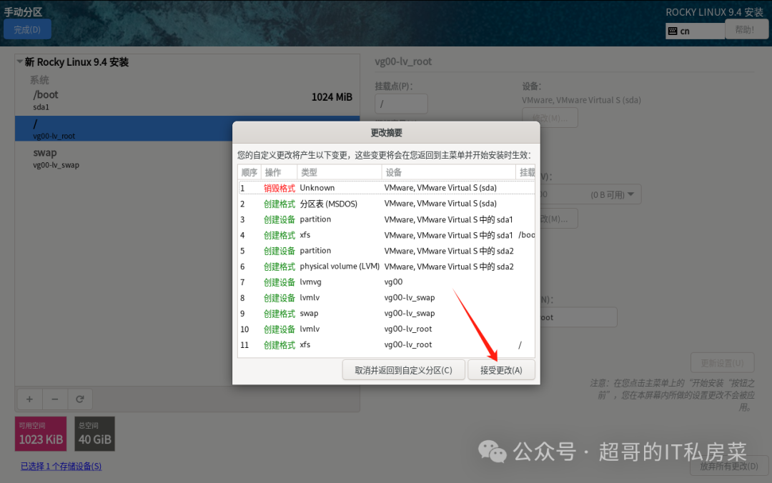
Task: Click the reload icon to rescan storage
Action: tap(80, 399)
